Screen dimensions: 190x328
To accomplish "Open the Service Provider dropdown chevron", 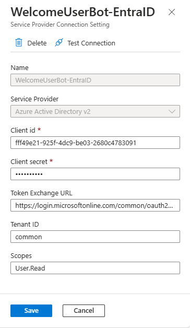I will click(x=172, y=111).
